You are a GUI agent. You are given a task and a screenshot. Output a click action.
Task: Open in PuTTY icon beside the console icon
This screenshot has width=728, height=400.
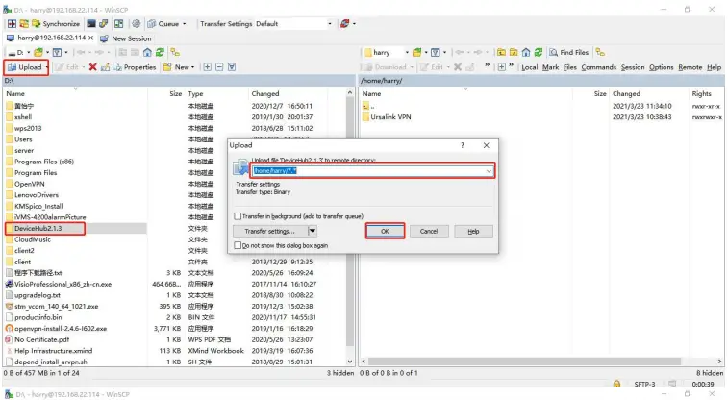104,24
